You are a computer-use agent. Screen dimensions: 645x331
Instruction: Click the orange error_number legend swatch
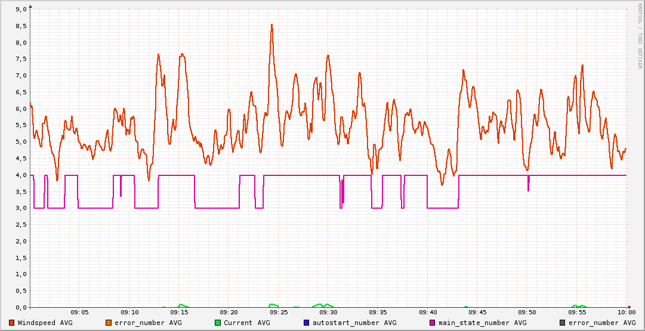tap(108, 323)
